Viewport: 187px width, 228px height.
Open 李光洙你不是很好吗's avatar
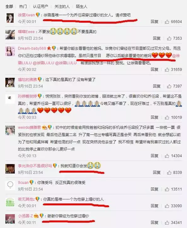(x=10, y=169)
